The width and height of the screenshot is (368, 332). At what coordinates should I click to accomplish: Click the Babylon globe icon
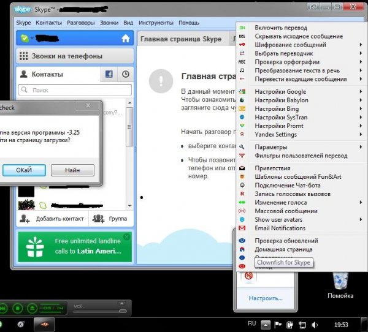click(242, 100)
